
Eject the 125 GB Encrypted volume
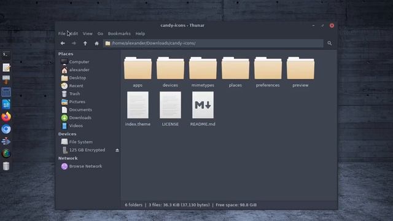tap(117, 150)
